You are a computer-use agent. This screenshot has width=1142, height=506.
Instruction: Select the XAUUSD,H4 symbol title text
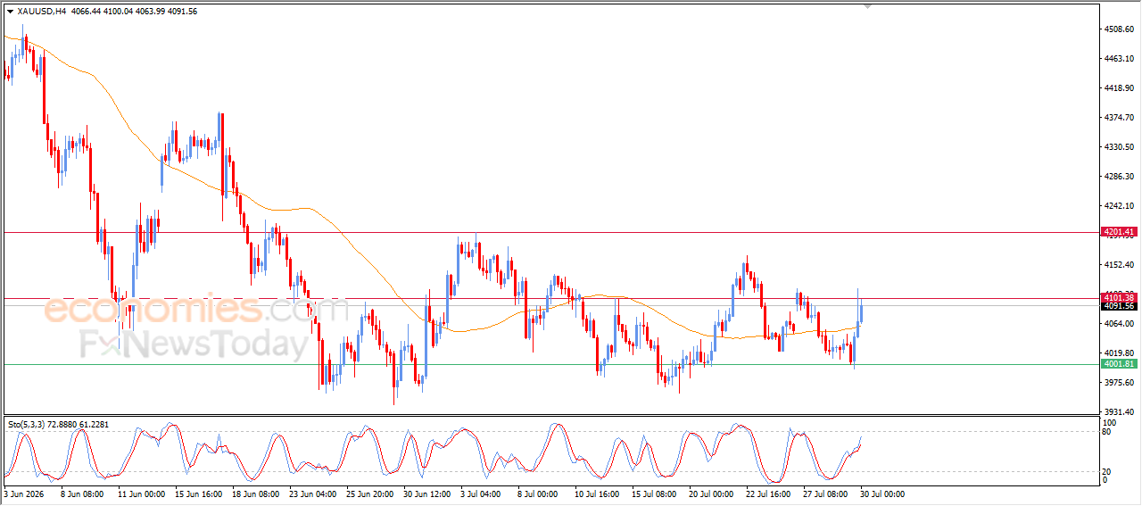41,12
